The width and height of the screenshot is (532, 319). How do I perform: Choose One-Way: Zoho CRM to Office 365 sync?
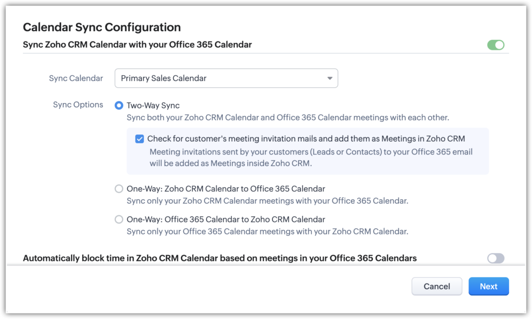click(118, 189)
